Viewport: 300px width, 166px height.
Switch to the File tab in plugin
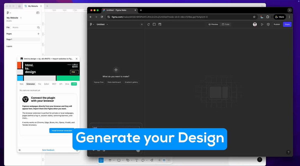coord(39,84)
